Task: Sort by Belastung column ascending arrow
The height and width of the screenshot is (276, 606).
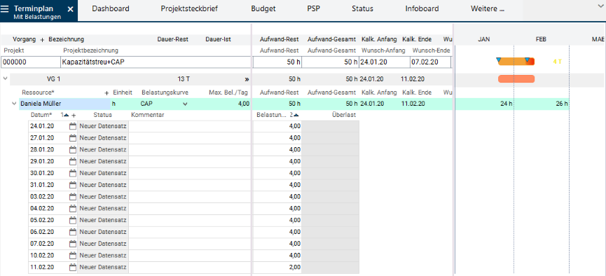Action: (296, 115)
